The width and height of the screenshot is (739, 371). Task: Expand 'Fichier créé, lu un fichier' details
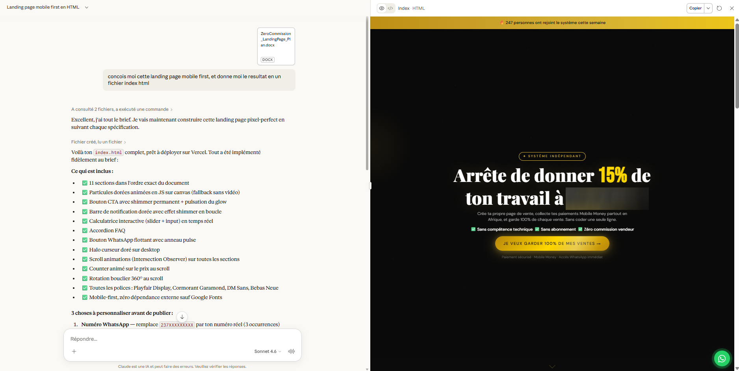[98, 142]
